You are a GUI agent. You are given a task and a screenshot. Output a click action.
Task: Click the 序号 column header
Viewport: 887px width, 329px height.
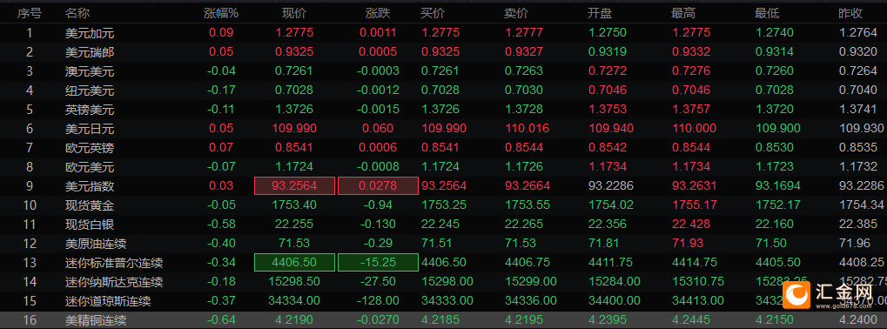(30, 13)
